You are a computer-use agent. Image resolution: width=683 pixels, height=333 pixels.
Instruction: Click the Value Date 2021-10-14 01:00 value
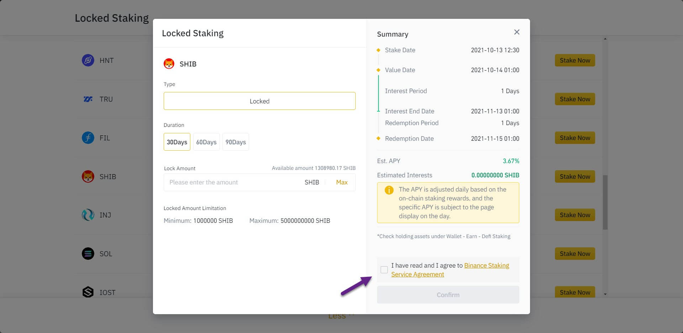click(495, 70)
